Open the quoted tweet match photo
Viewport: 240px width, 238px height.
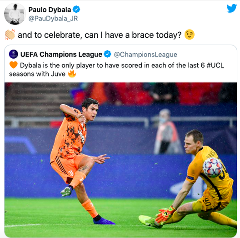pyautogui.click(x=120, y=160)
